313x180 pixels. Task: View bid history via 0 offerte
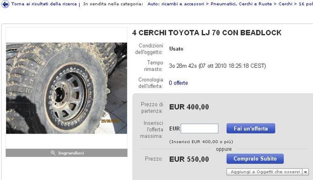tap(178, 83)
